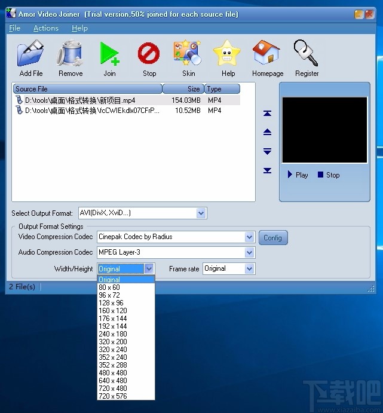Collapse the Width/Height dropdown arrow
The width and height of the screenshot is (383, 413).
click(149, 269)
